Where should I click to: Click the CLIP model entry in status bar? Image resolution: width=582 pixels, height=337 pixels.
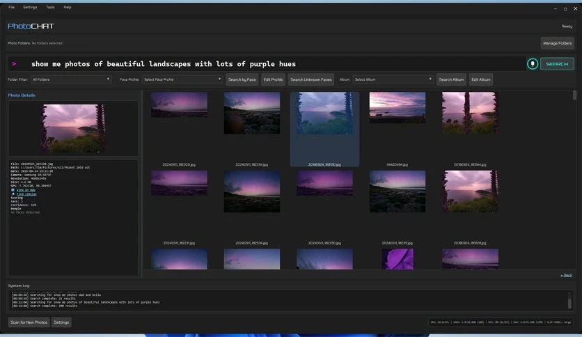click(x=558, y=322)
